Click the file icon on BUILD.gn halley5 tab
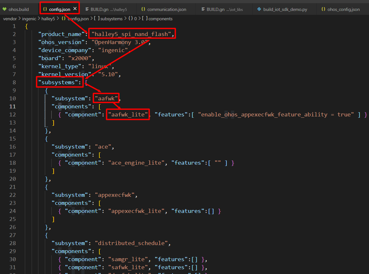This screenshot has width=369, height=274. point(87,9)
